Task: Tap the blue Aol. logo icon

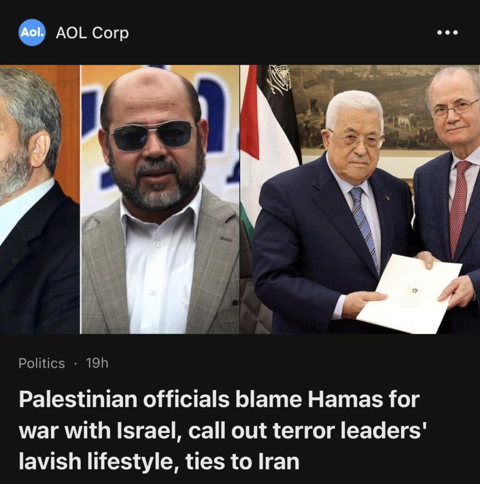Action: (x=32, y=33)
